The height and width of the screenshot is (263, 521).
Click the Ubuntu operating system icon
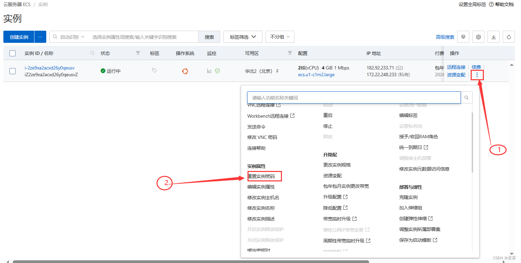coord(185,71)
